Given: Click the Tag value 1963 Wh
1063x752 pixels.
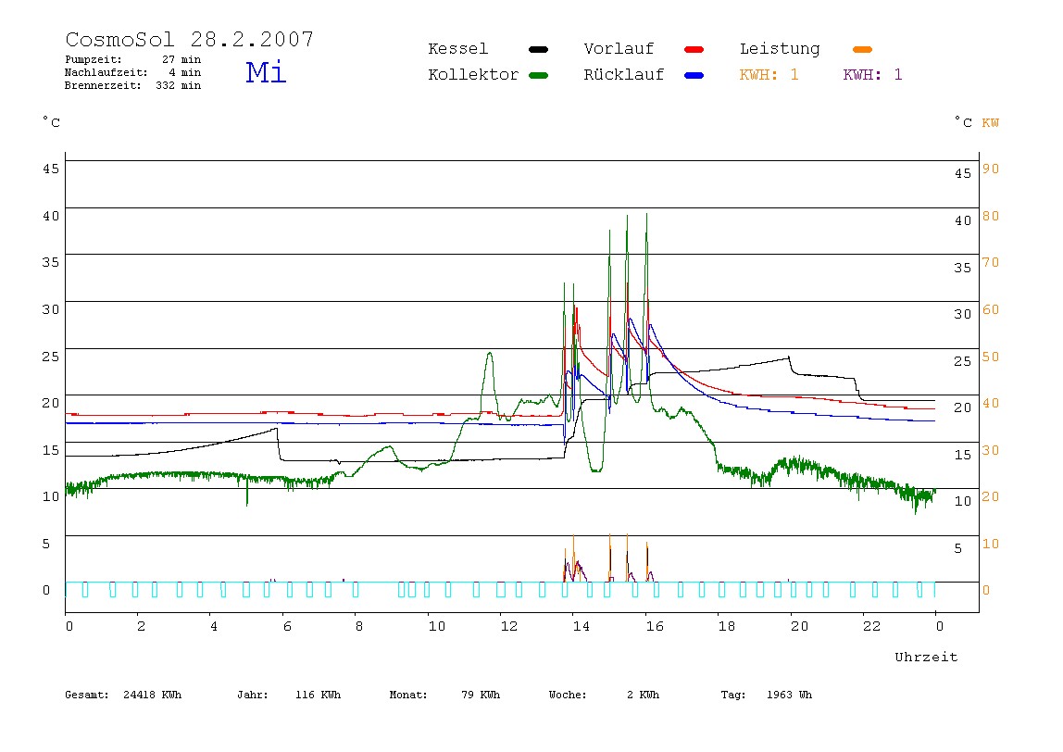Looking at the screenshot, I should coord(789,695).
